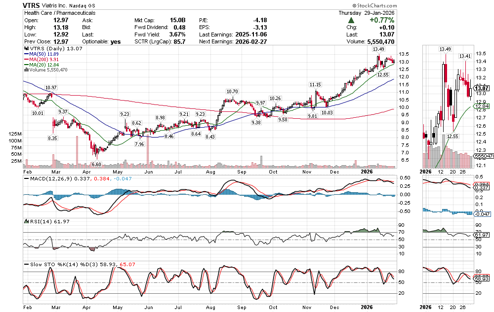This screenshot has height=312, width=494.
Task: Click the green 12.84 MA tag in the zoom panel
Action: 482,106
